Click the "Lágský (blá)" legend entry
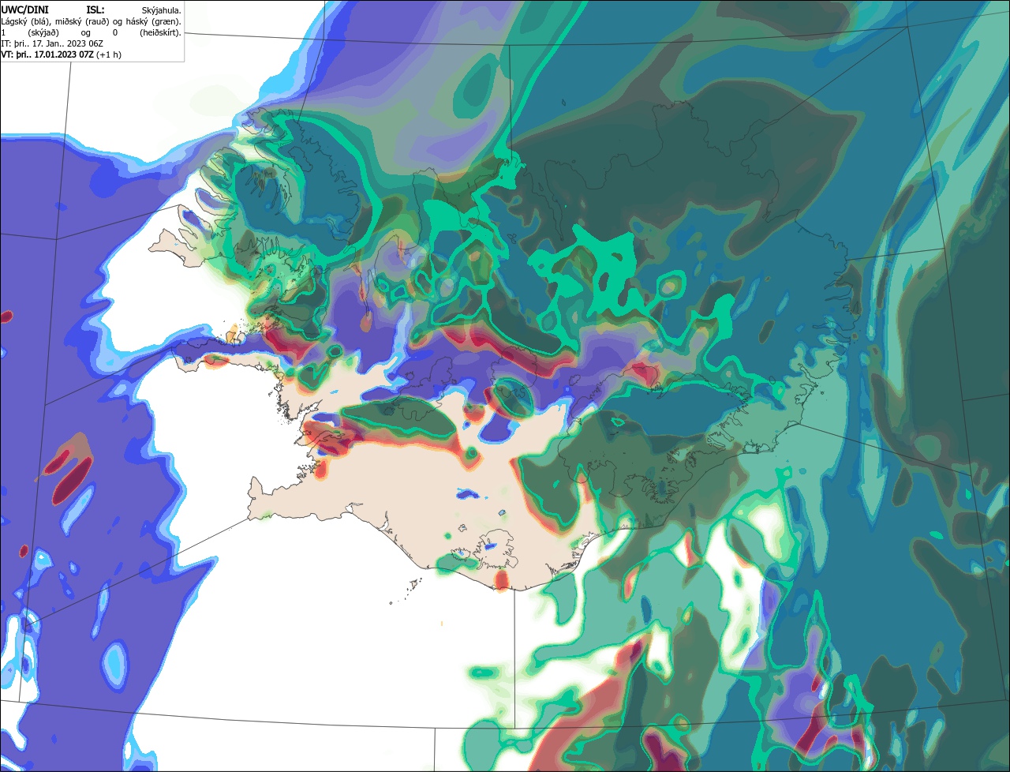This screenshot has height=772, width=1010. pos(25,22)
